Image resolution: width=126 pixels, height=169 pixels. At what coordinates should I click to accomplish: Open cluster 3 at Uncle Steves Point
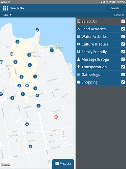[52, 51]
